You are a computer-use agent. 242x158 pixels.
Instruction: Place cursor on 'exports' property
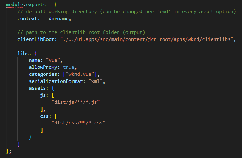tap(36, 5)
